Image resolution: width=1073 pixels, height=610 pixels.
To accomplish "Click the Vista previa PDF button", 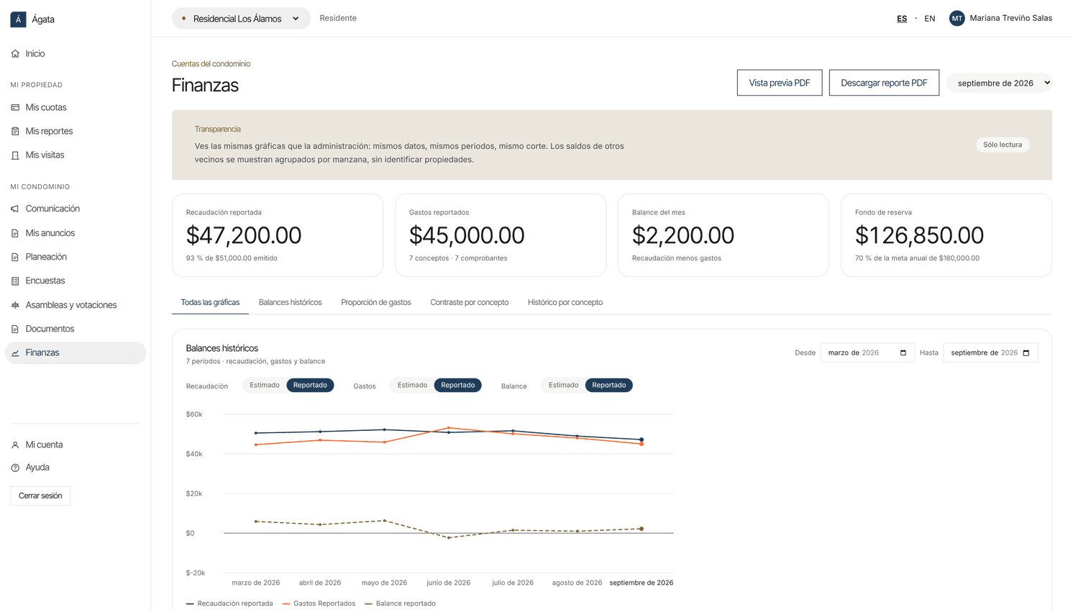I will tap(780, 83).
